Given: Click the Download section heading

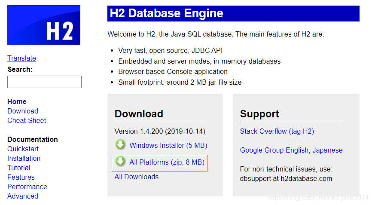Looking at the screenshot, I should coord(139,114).
